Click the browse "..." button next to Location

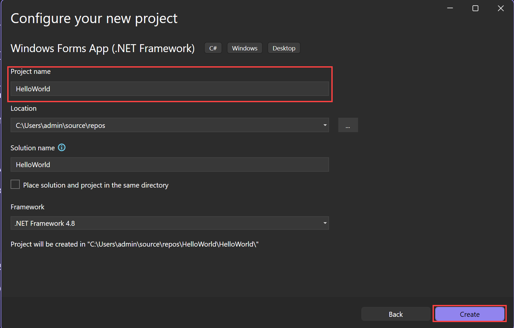[348, 125]
